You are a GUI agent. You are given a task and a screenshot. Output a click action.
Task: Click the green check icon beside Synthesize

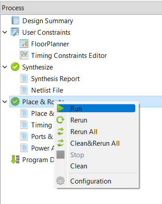tap(15, 67)
